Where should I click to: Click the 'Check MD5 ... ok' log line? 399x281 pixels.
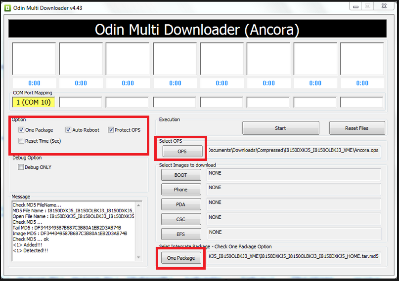coord(31,239)
